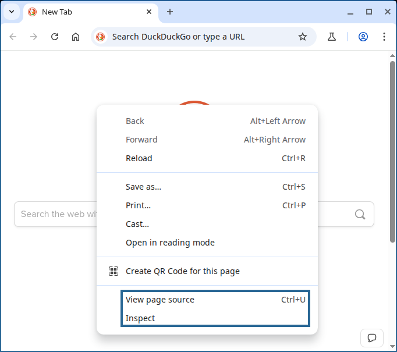Go to the Home page icon
This screenshot has height=352, width=397.
(76, 37)
